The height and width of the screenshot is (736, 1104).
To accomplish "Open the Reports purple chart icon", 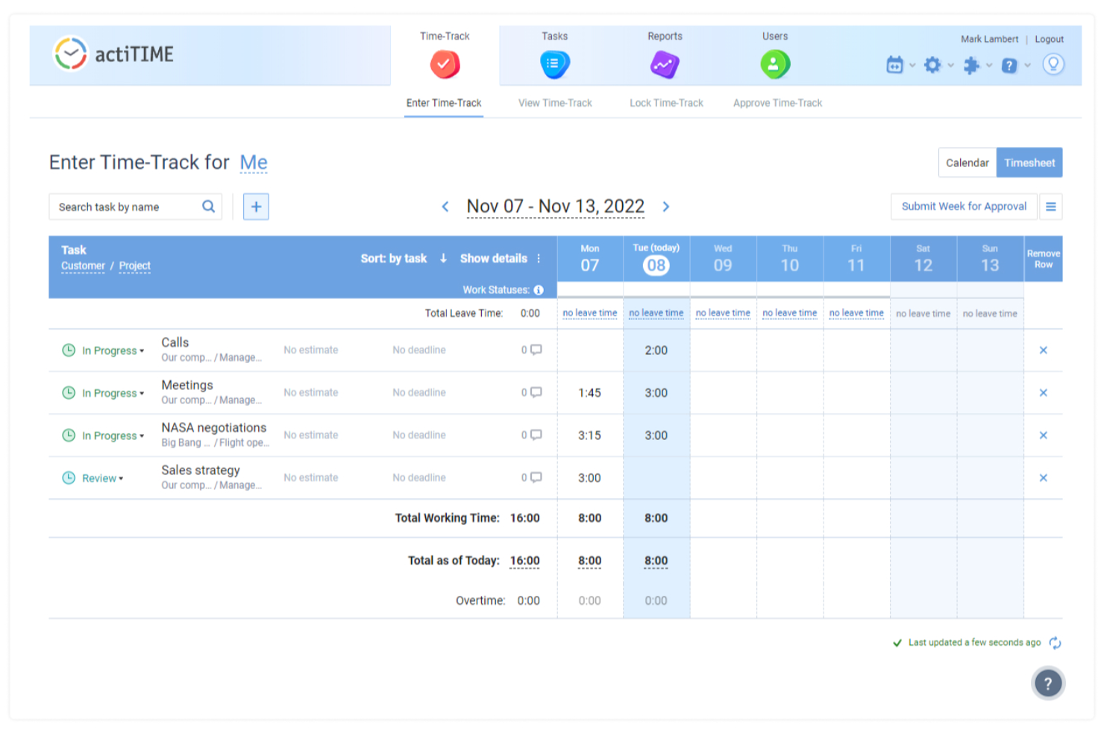I will click(x=665, y=64).
